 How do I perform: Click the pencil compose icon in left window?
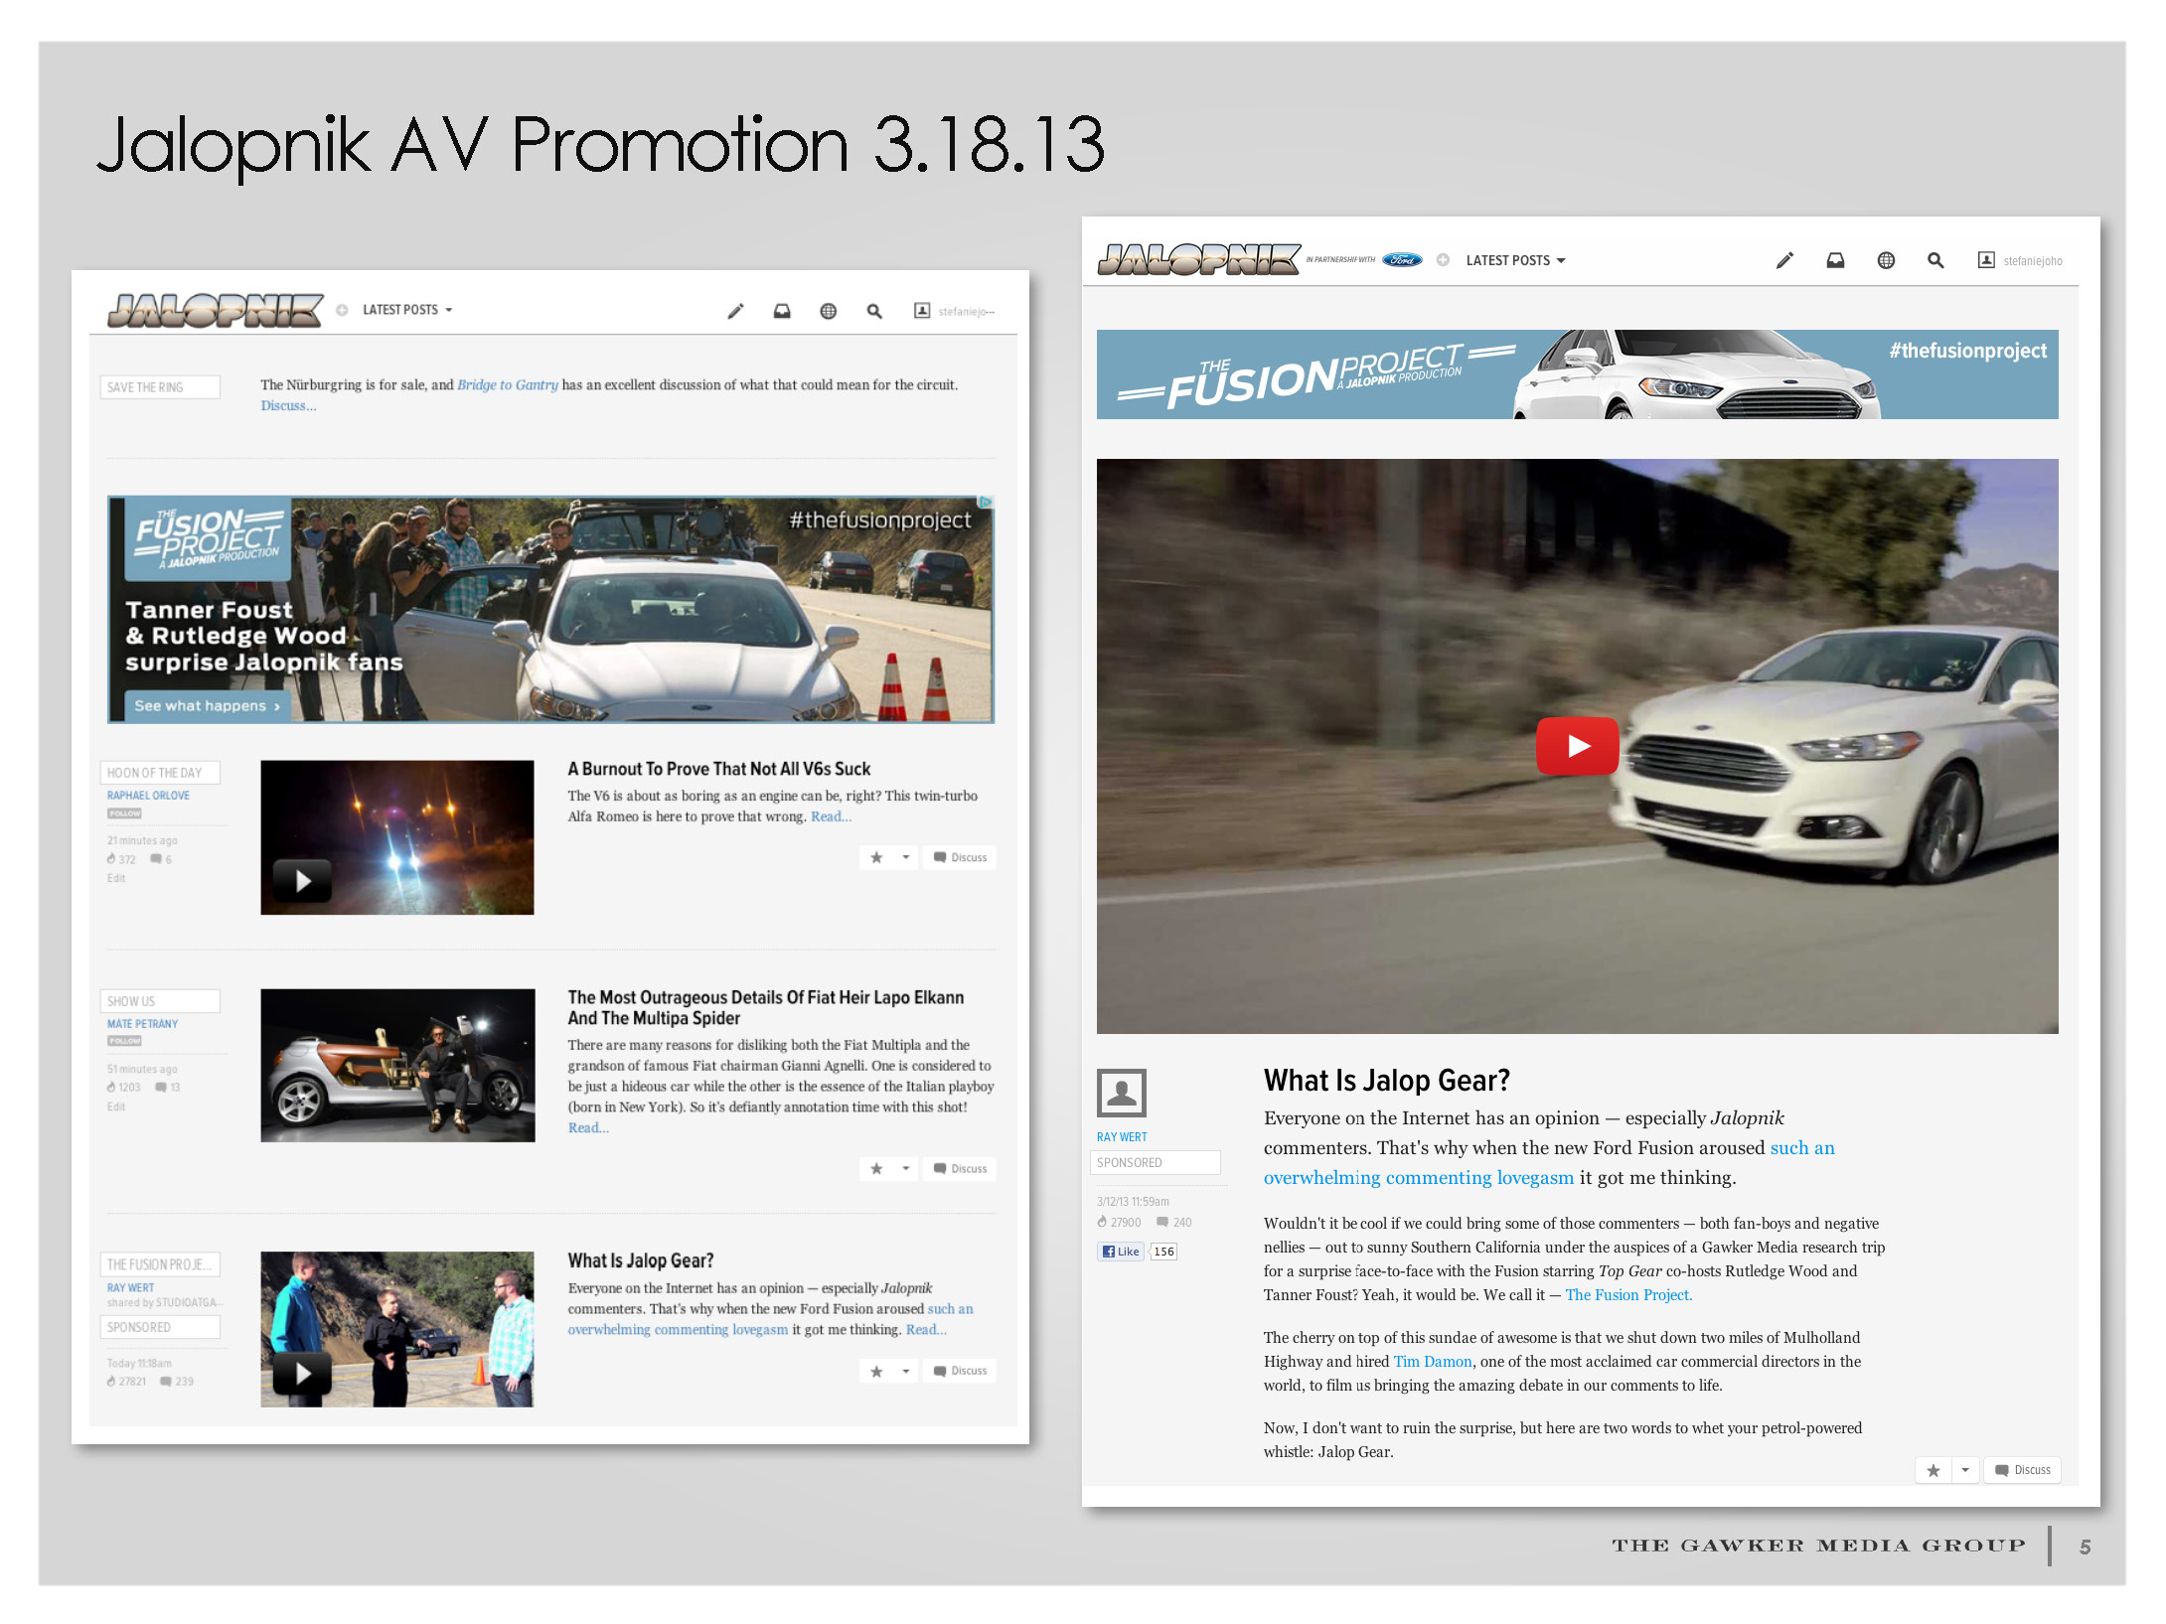tap(735, 311)
